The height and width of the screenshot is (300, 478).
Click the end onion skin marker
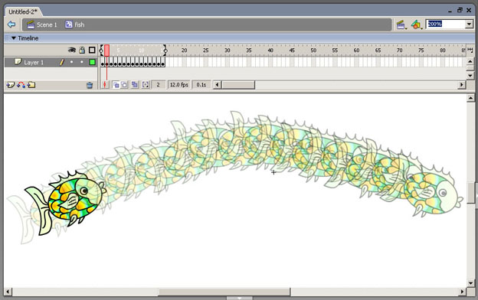[x=165, y=51]
